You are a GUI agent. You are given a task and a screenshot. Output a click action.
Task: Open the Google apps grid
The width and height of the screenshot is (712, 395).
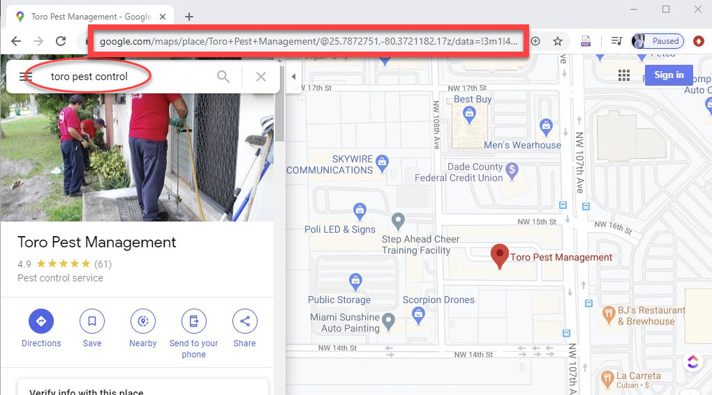[x=624, y=75]
